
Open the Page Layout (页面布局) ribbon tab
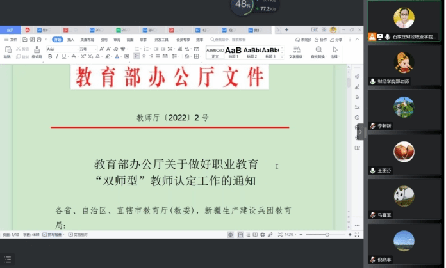[x=87, y=40]
